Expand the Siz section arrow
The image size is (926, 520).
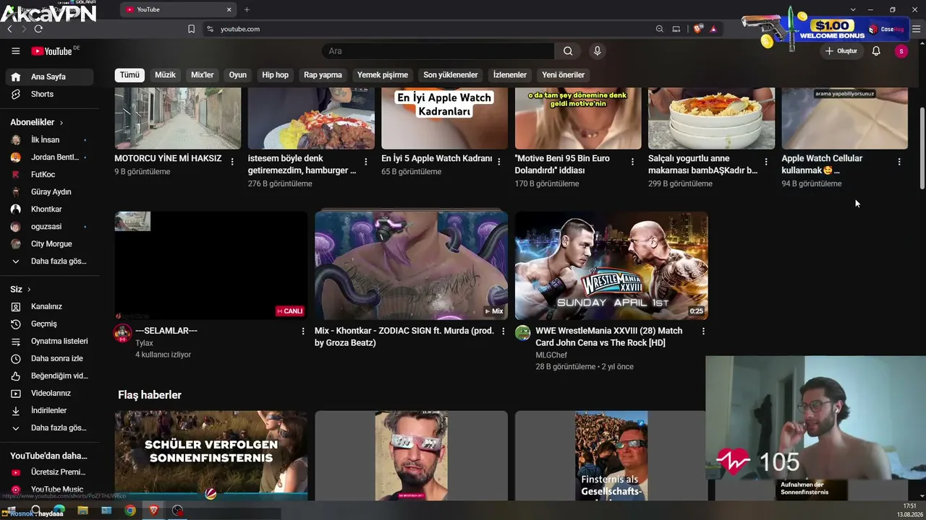tap(28, 290)
